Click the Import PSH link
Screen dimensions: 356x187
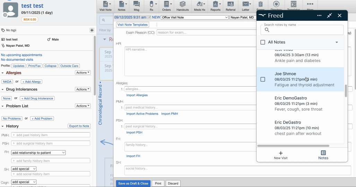click(x=134, y=132)
